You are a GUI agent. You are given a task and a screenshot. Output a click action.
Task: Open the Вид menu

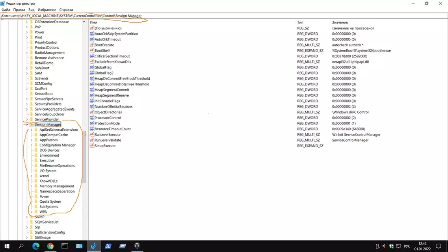click(x=32, y=10)
